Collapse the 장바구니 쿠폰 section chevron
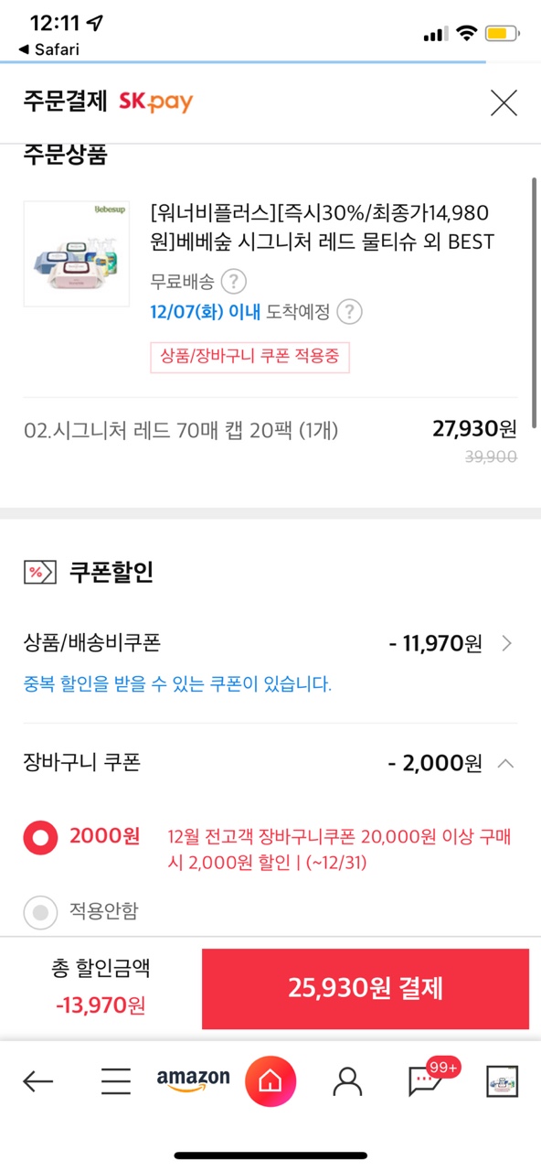 point(505,762)
